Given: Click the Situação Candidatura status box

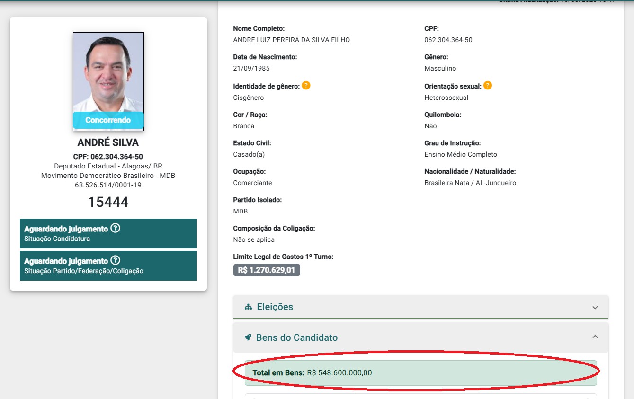Looking at the screenshot, I should [108, 233].
